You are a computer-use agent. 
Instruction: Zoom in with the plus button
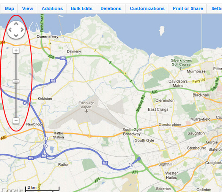(x=16, y=50)
